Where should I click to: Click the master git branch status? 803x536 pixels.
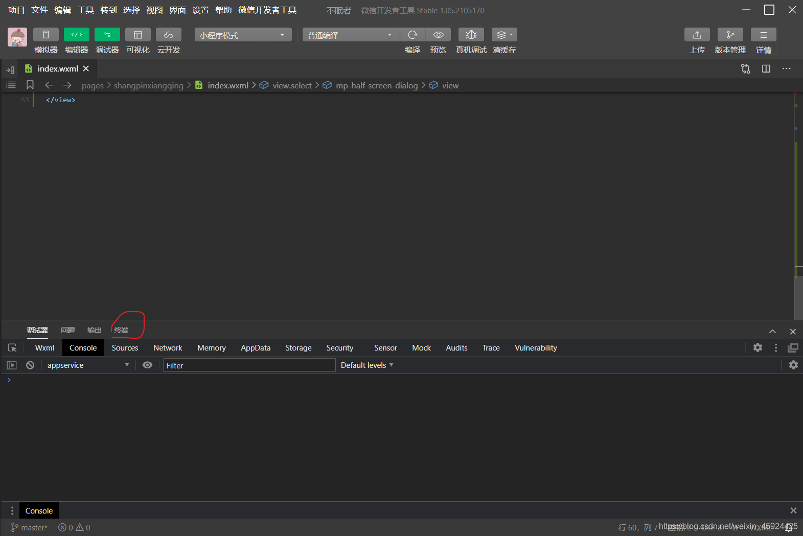[29, 527]
